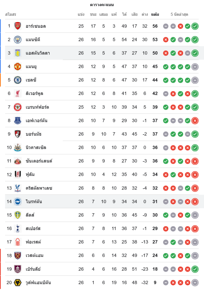
Task: Click the West Ham club crest
Action: click(x=18, y=255)
